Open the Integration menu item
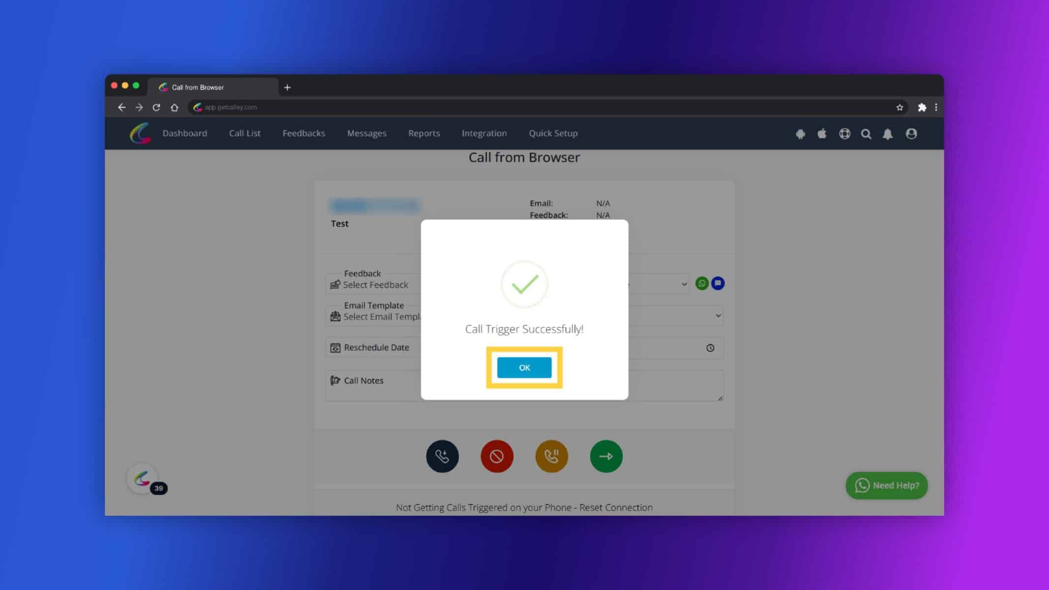1049x590 pixels. click(x=484, y=133)
